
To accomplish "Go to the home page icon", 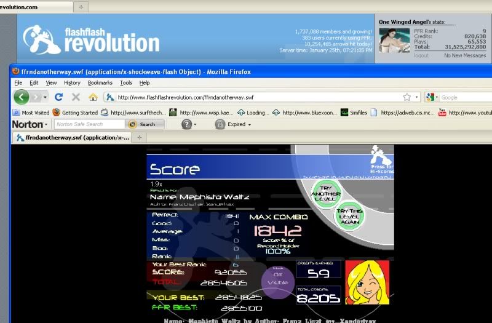I will tap(93, 97).
